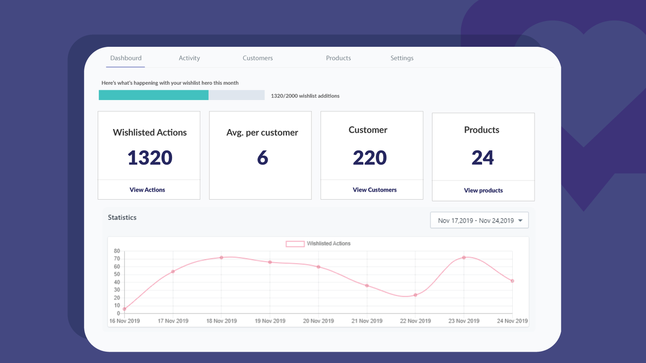Go to the Customers tab
Image resolution: width=646 pixels, height=363 pixels.
point(257,58)
